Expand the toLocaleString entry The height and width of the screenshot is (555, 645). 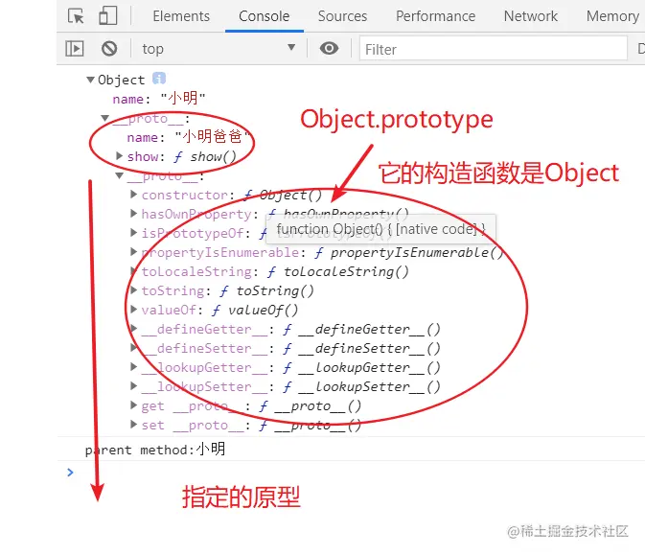click(x=133, y=270)
